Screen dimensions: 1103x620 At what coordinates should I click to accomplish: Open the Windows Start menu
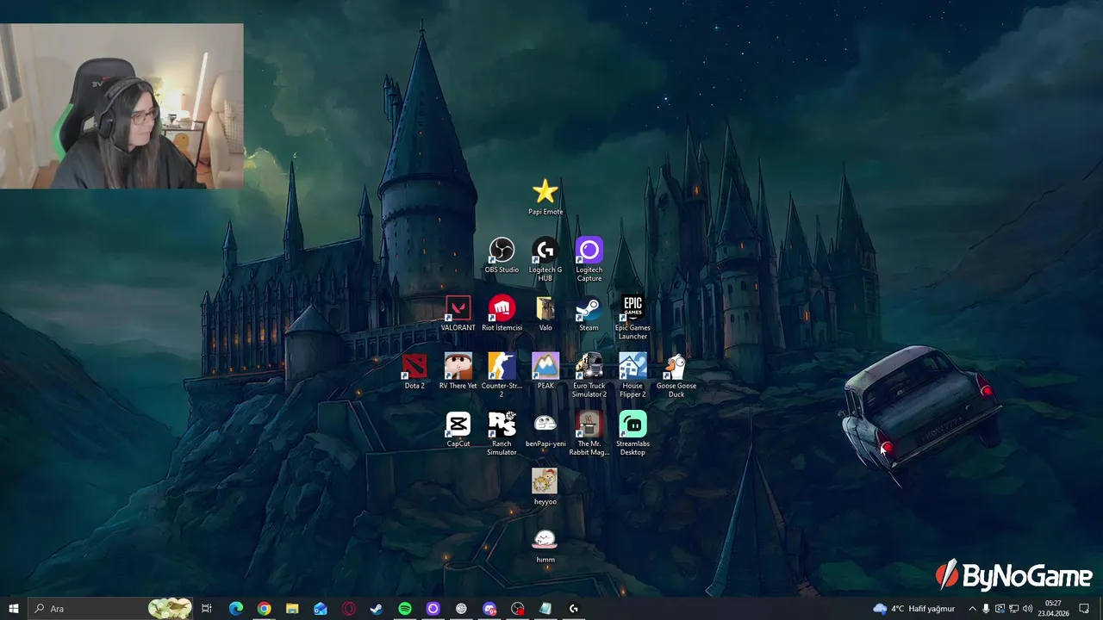pos(13,609)
